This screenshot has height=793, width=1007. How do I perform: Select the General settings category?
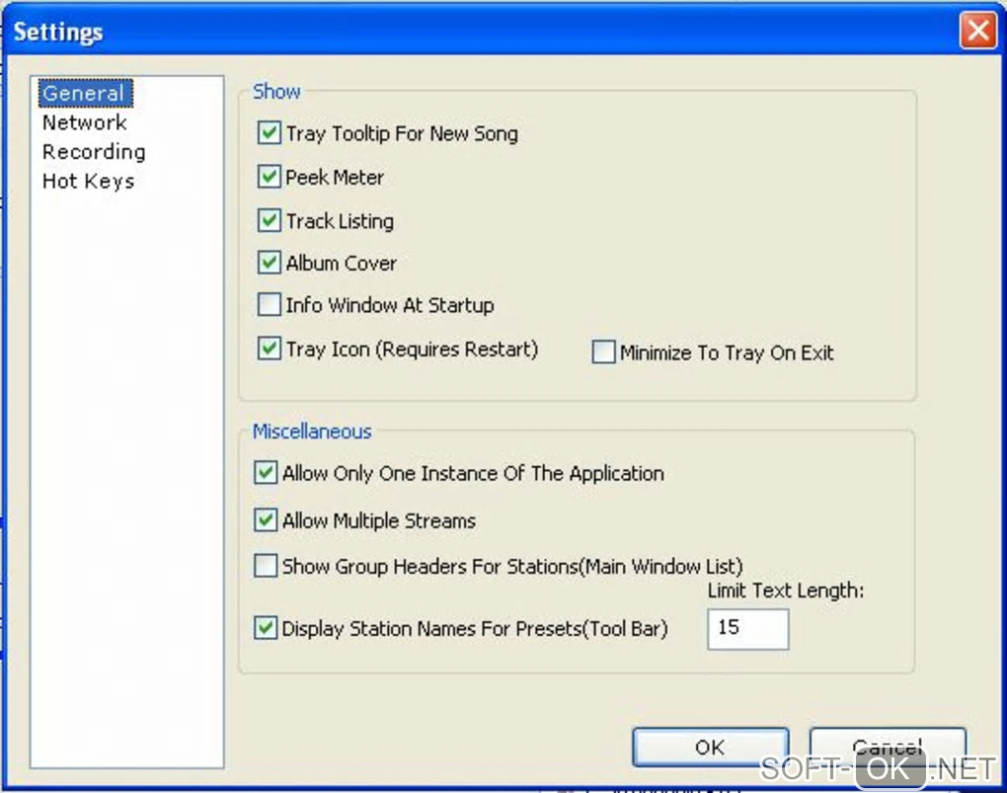pos(85,93)
